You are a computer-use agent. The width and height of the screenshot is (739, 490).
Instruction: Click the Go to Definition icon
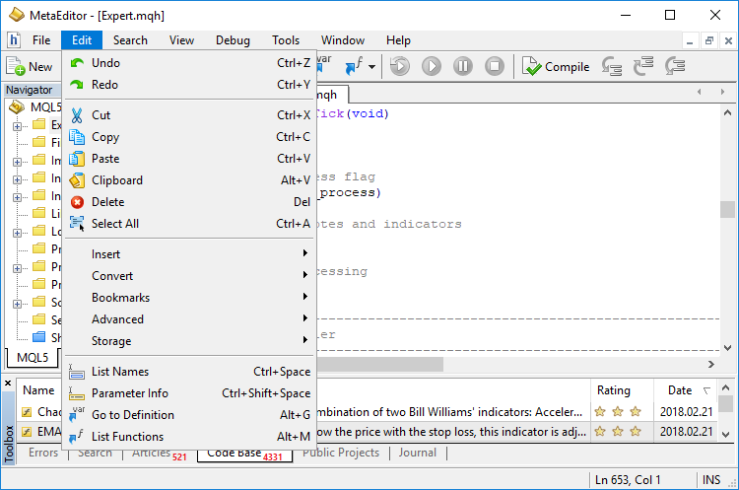pos(76,414)
